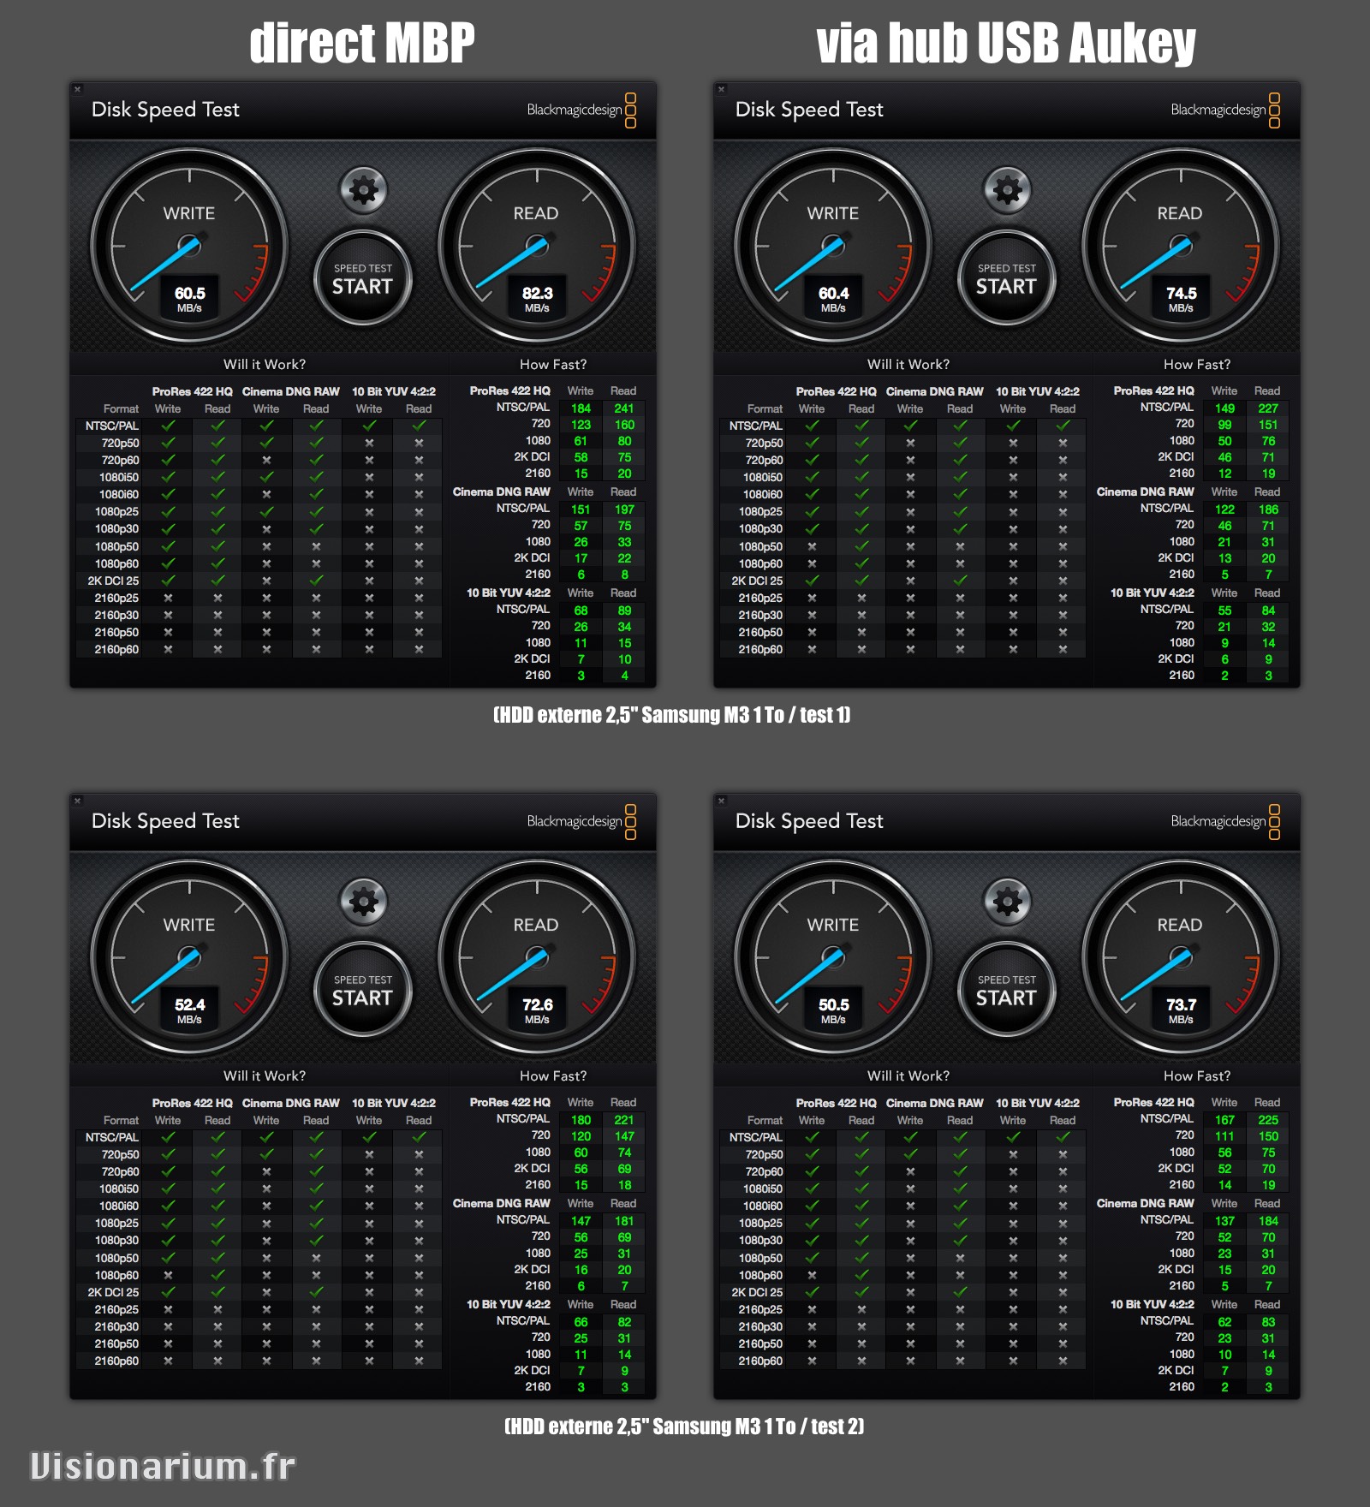Click the 'Disk Speed Test' title in the 60.5 MB/s write window

[x=165, y=110]
